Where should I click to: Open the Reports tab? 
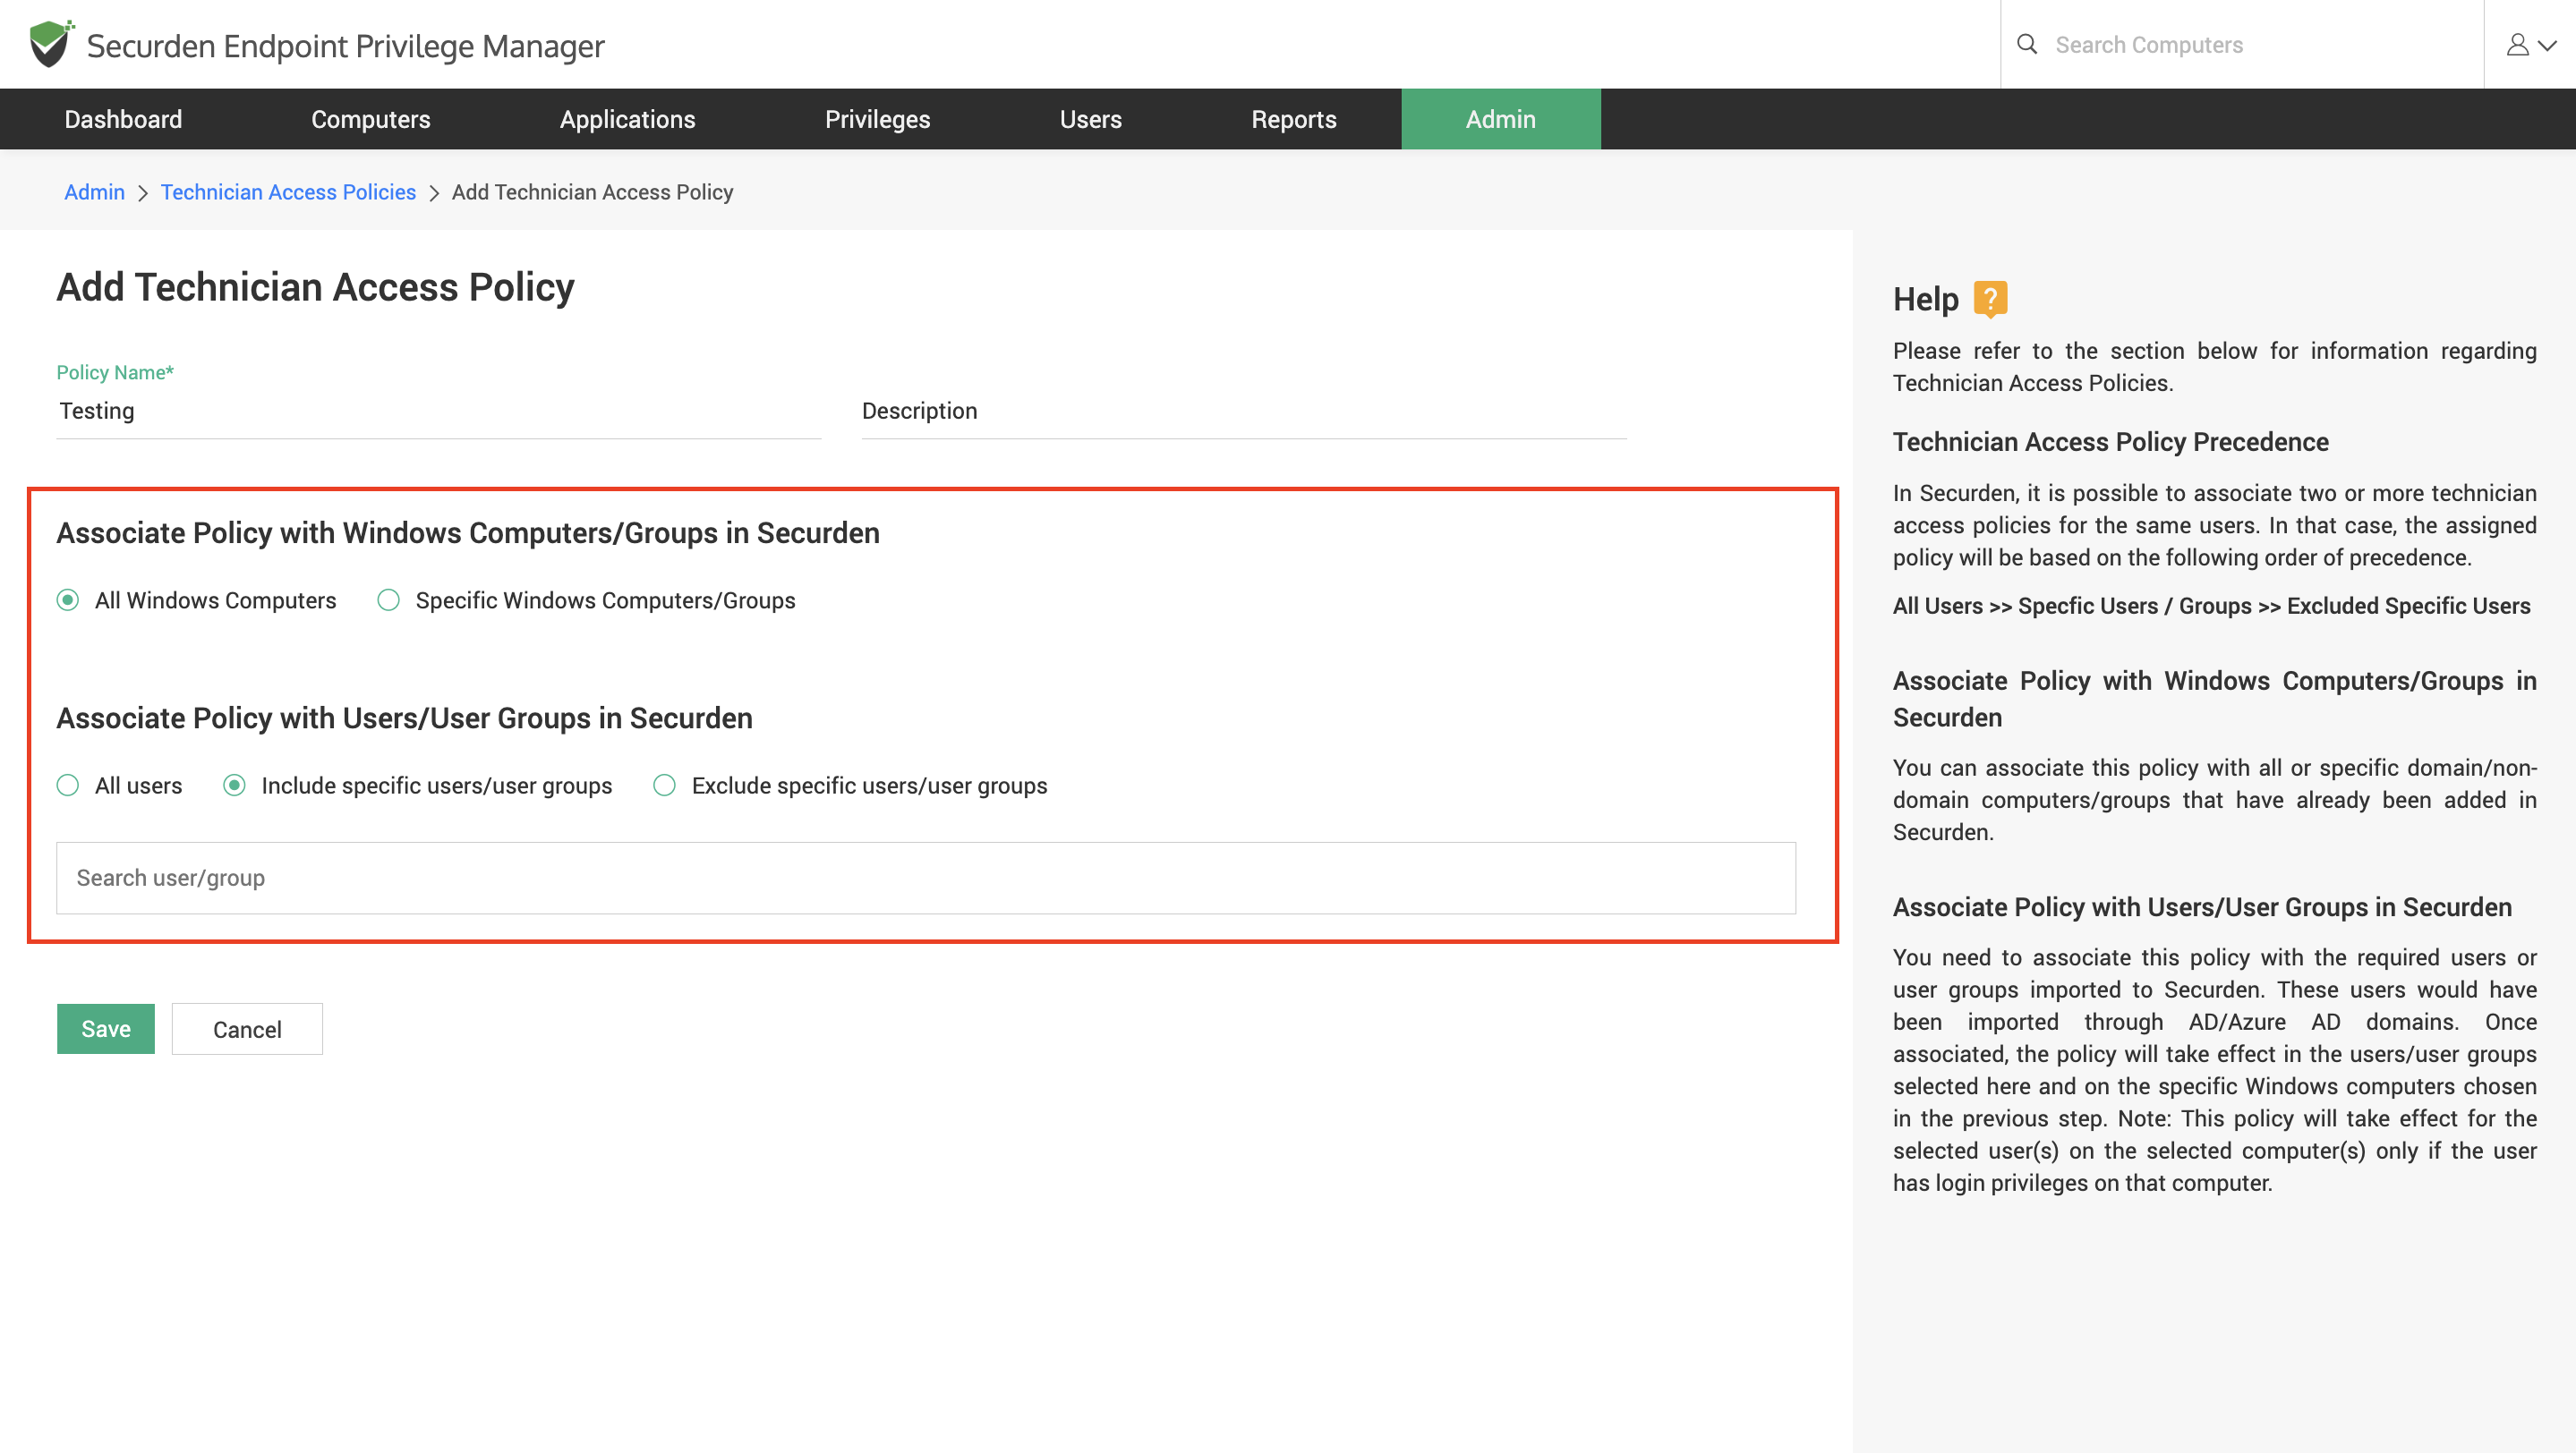1293,119
